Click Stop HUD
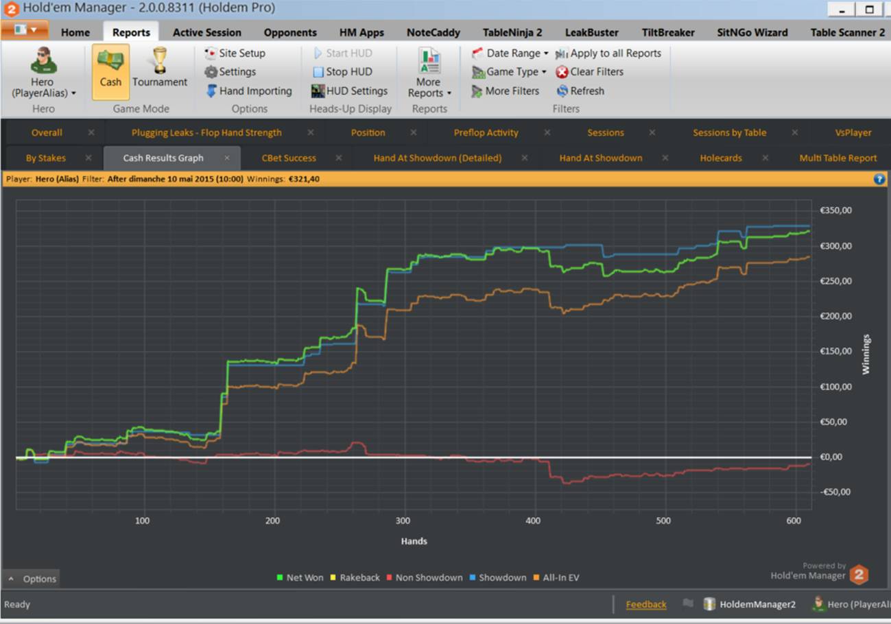 (x=342, y=71)
